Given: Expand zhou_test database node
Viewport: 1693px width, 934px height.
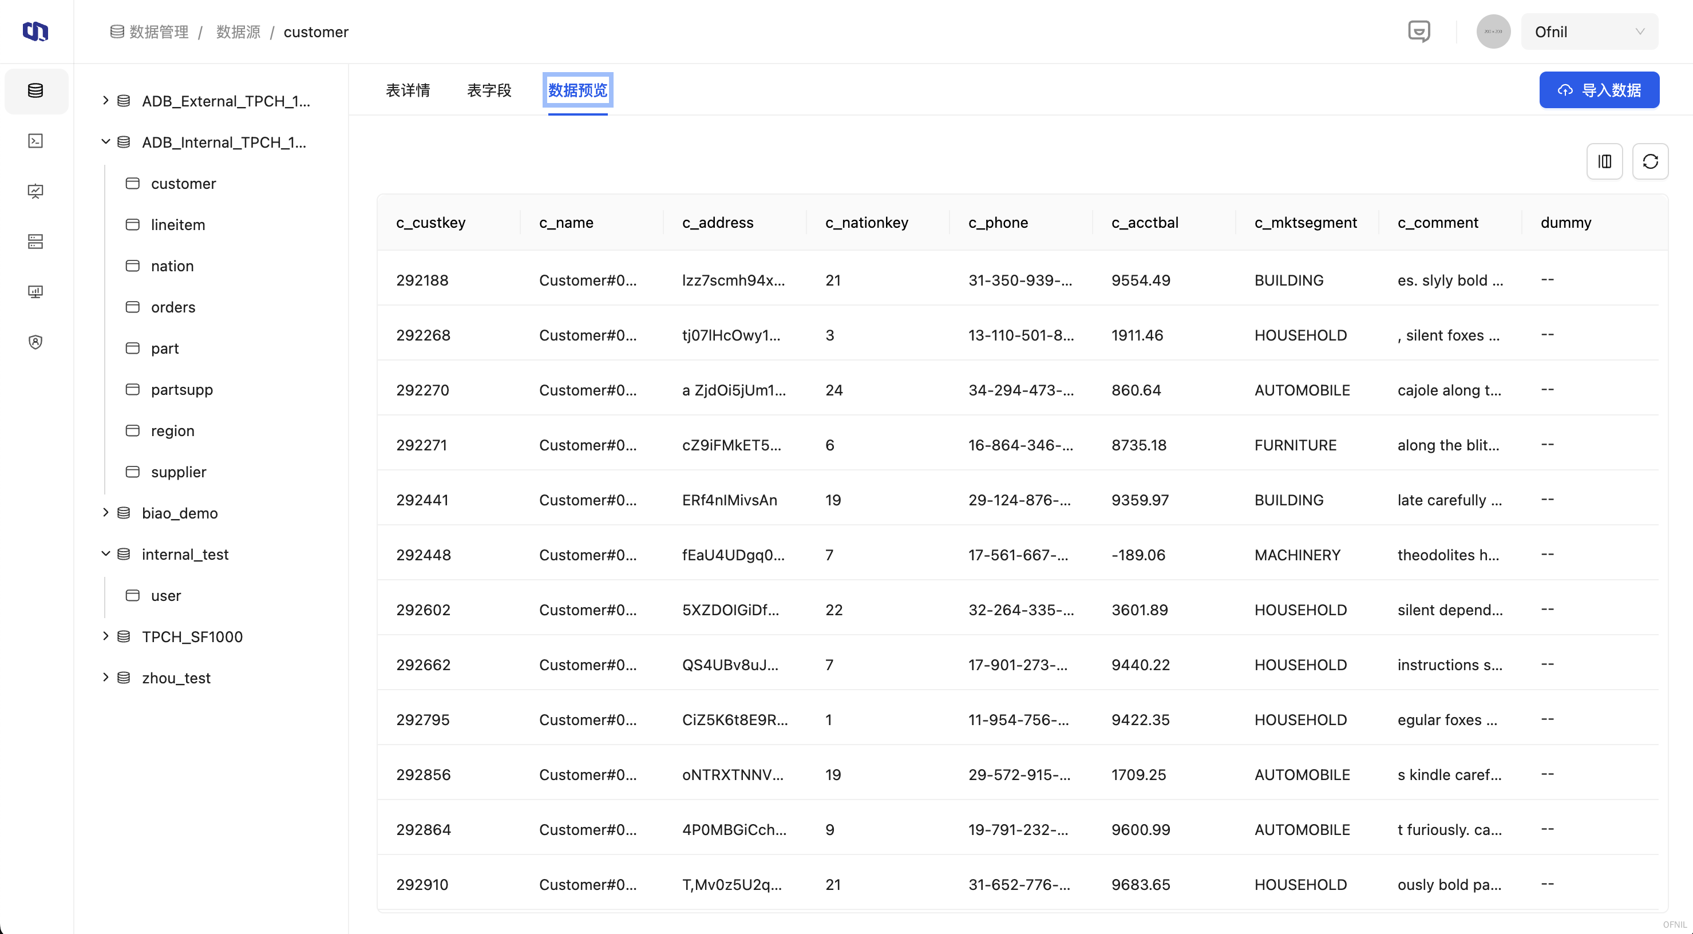Looking at the screenshot, I should pos(105,677).
